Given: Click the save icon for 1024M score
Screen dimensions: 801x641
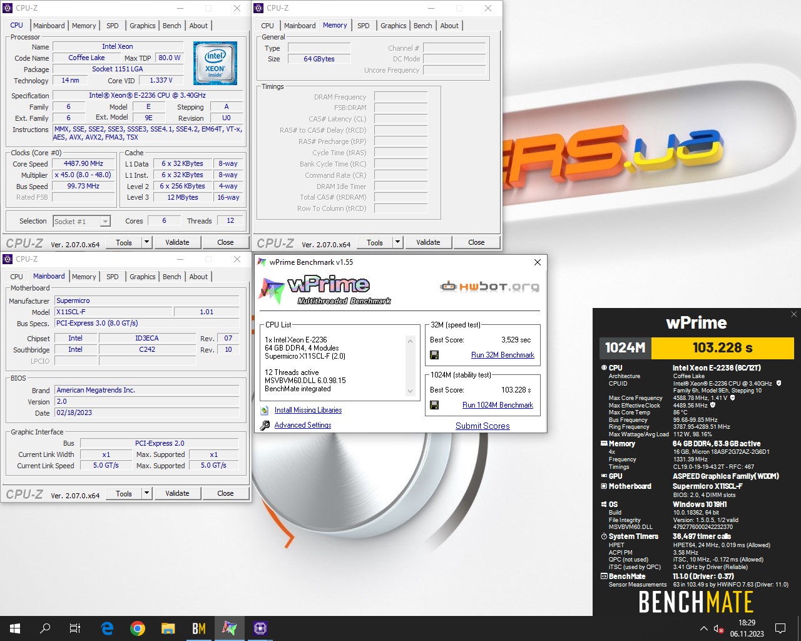Looking at the screenshot, I should (434, 405).
